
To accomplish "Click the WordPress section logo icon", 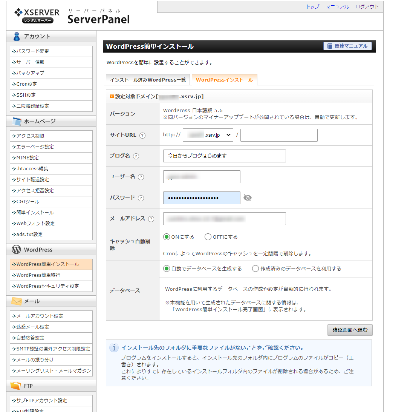I will coord(16,250).
